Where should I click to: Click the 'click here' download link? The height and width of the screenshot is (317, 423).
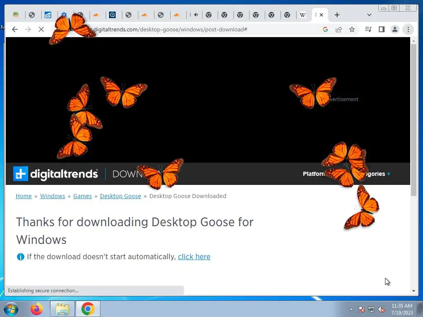194,257
